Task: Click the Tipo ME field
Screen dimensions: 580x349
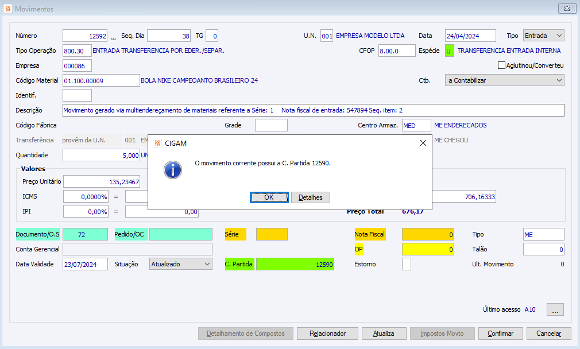Action: (x=544, y=234)
